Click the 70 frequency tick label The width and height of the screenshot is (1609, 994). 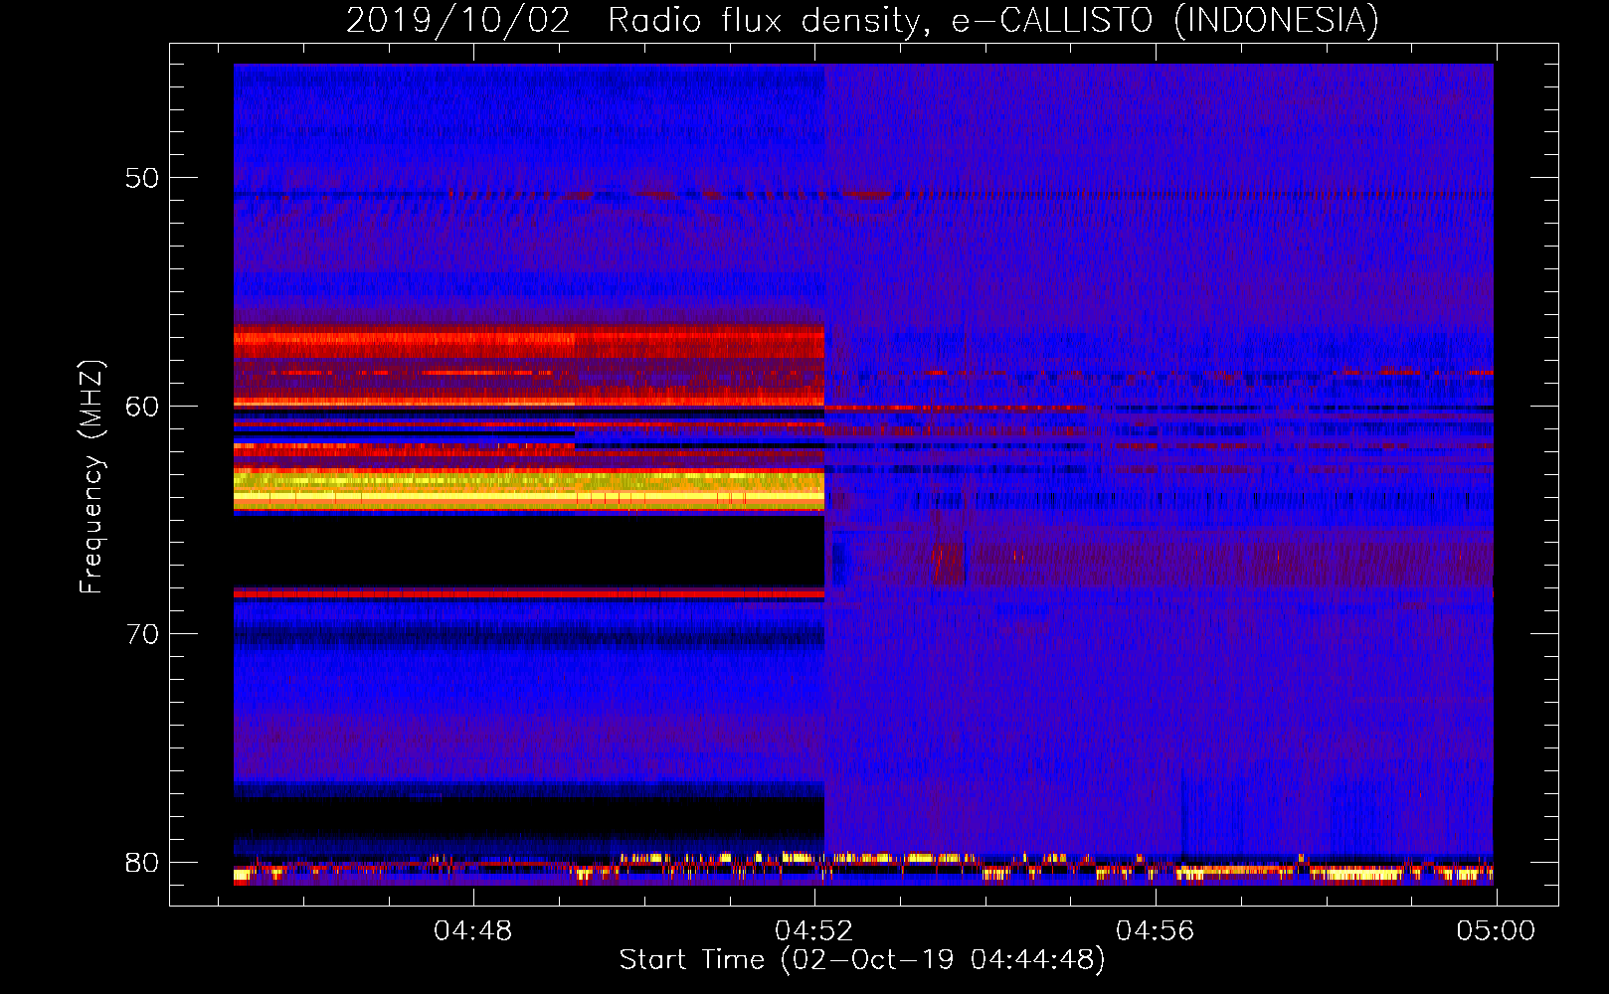[142, 634]
